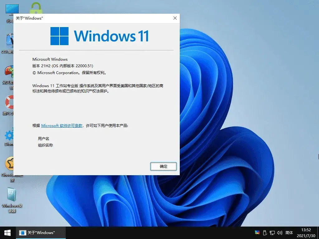Screen dimensions: 319x239
Task: Open the green padlock desktop icon
Action: point(36,8)
